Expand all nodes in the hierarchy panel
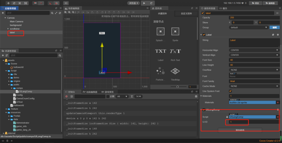282x143 pixels. pos(56,13)
